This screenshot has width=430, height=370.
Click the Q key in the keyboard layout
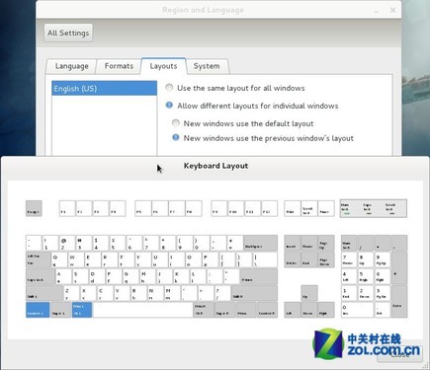pos(59,259)
